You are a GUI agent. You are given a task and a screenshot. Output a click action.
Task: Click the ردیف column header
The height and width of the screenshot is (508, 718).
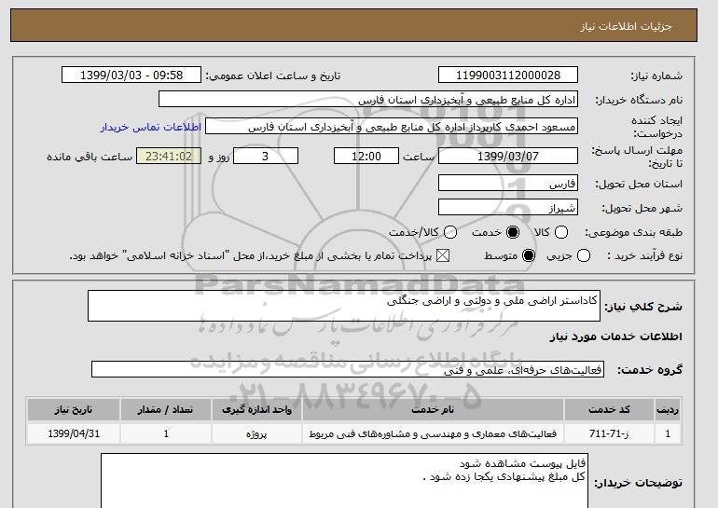tap(668, 409)
